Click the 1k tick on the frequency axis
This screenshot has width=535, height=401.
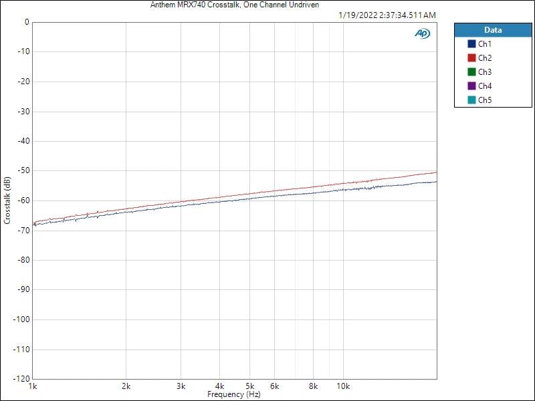[x=33, y=387]
